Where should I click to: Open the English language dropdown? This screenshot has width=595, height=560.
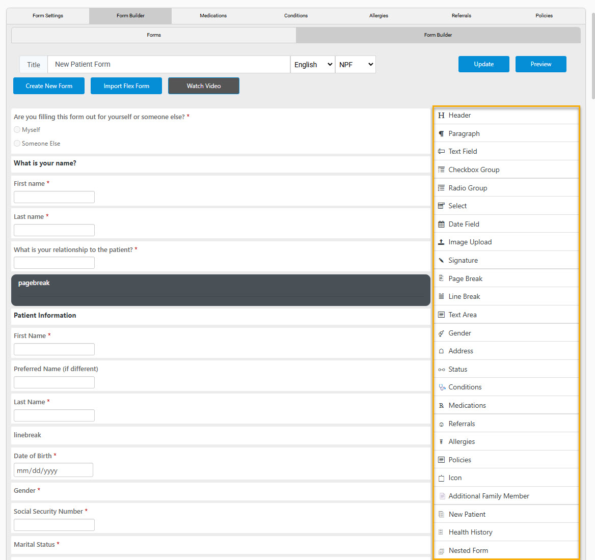tap(312, 64)
